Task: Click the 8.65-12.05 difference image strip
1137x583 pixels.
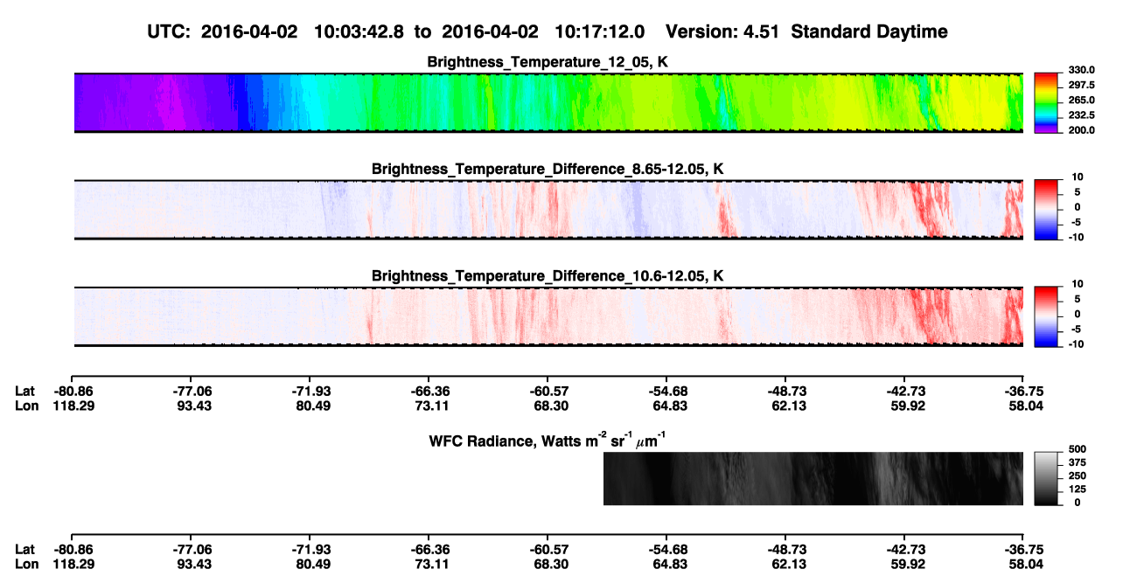Action: coord(548,209)
